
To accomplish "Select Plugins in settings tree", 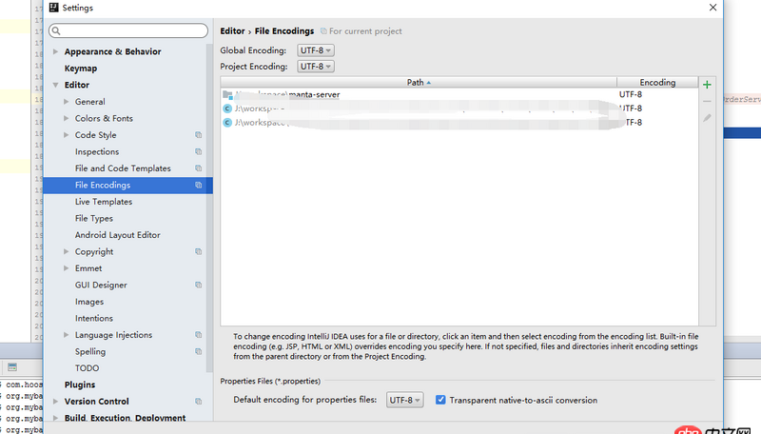I will [80, 385].
